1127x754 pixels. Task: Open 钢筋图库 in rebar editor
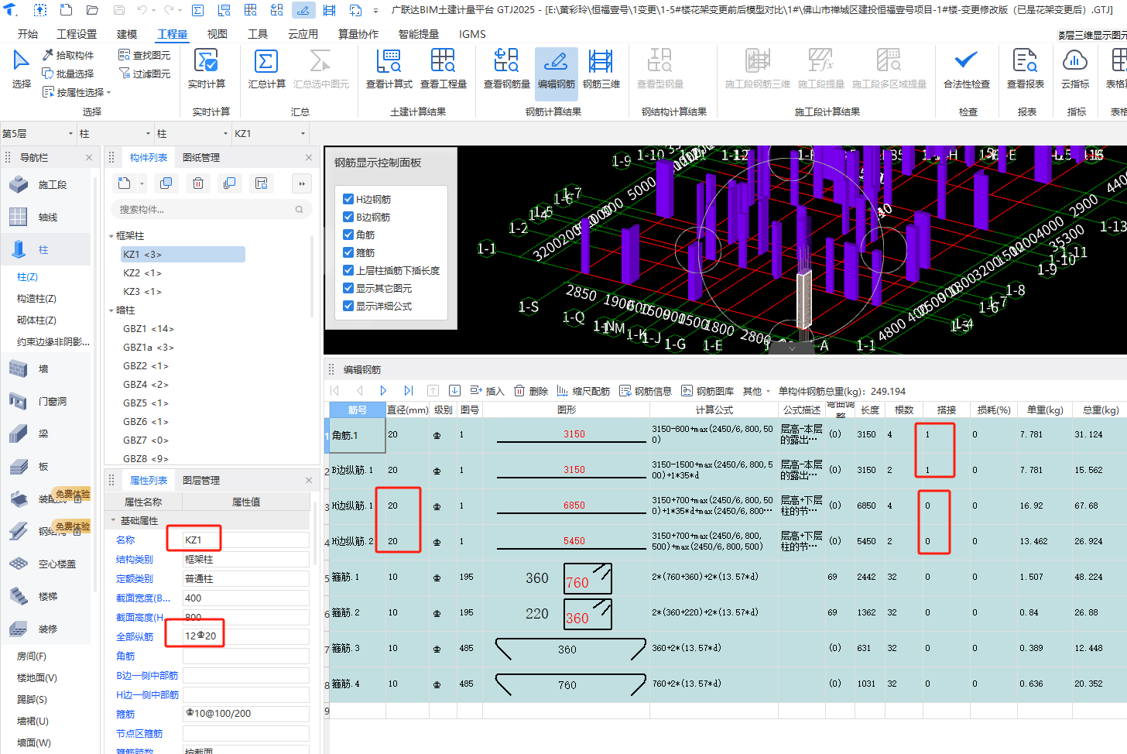pos(707,391)
